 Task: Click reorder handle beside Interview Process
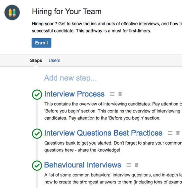coord(112,94)
